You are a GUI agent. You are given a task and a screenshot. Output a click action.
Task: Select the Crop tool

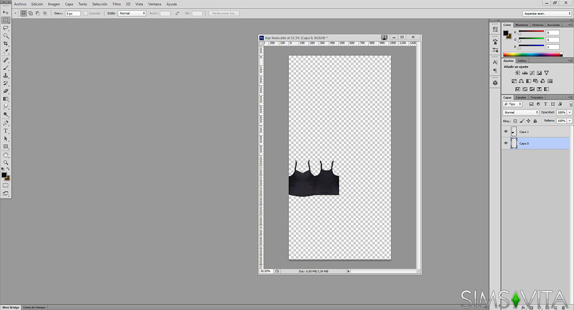tap(6, 44)
